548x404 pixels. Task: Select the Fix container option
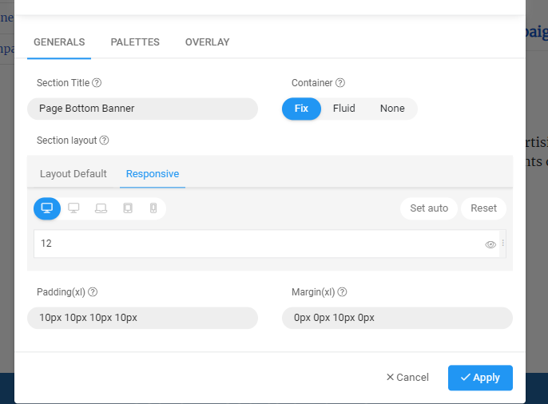click(301, 109)
